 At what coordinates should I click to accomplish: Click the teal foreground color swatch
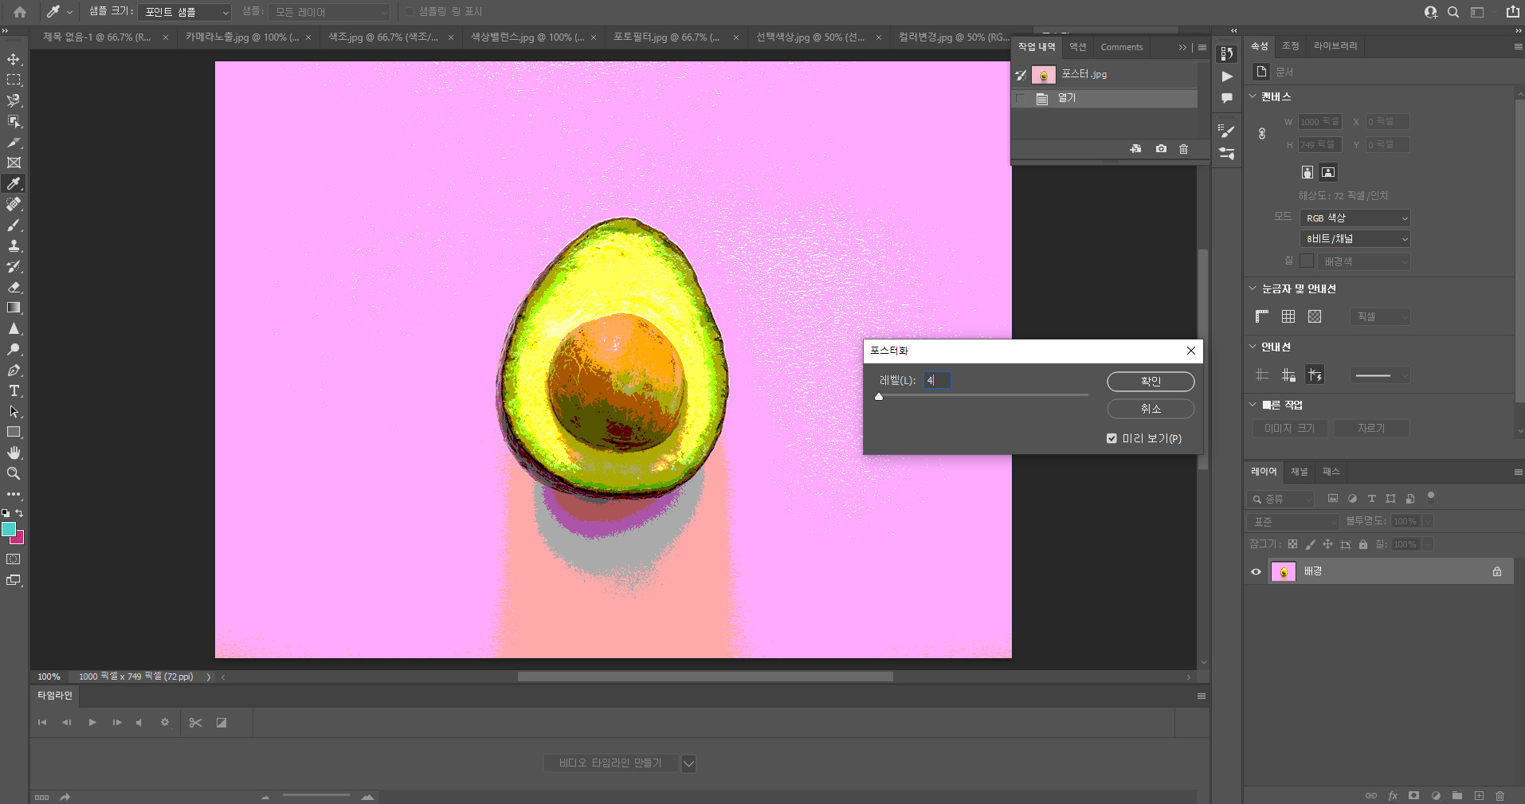point(9,529)
